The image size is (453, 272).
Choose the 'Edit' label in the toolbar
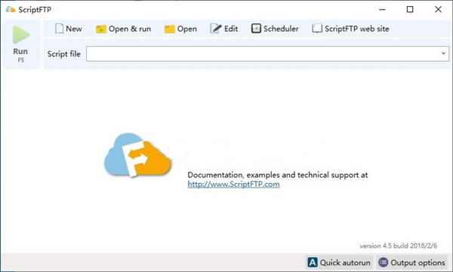click(231, 29)
